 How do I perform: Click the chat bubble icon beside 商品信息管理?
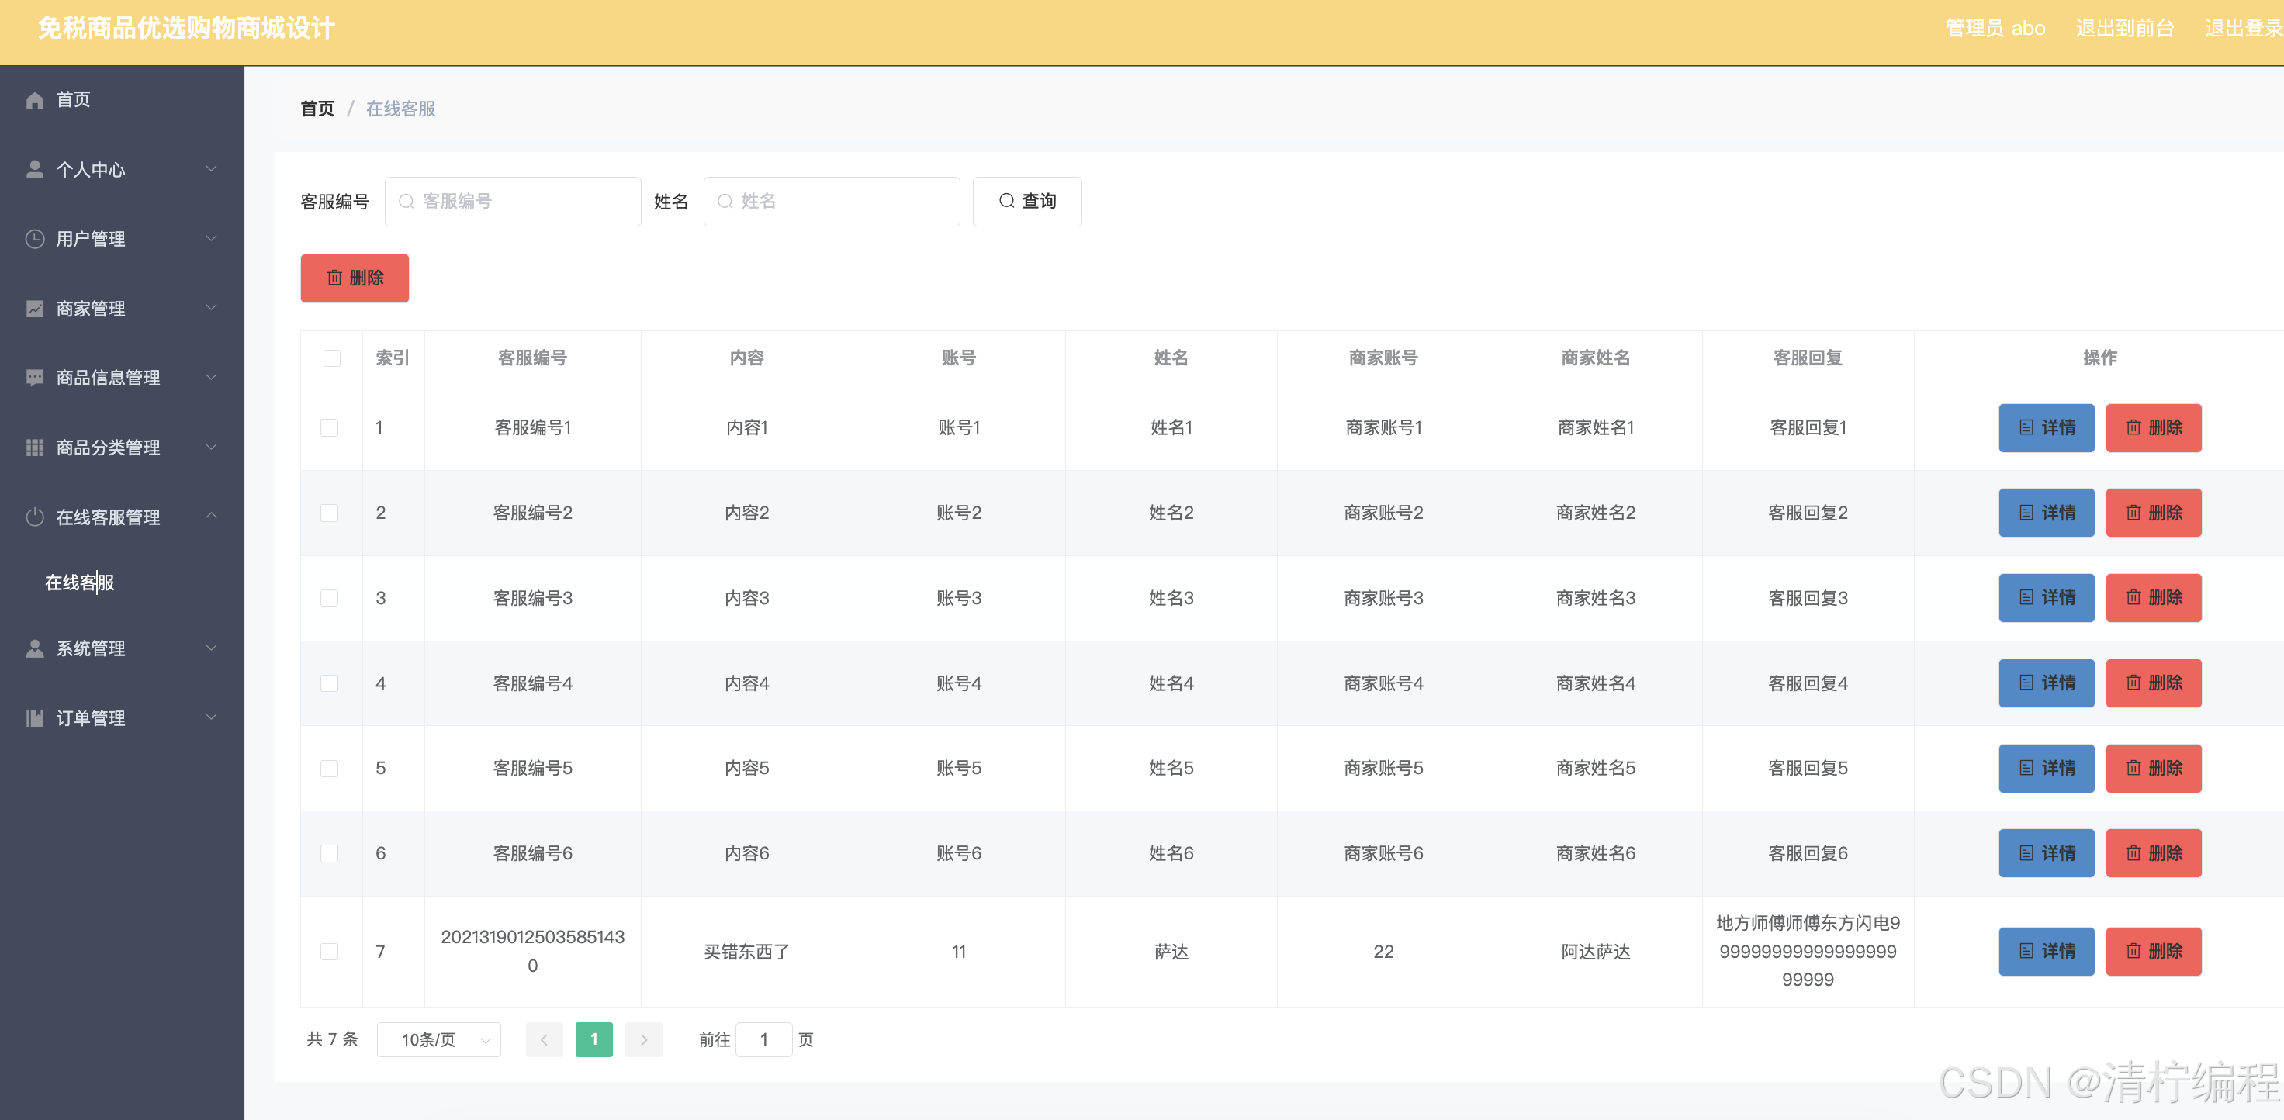click(35, 378)
